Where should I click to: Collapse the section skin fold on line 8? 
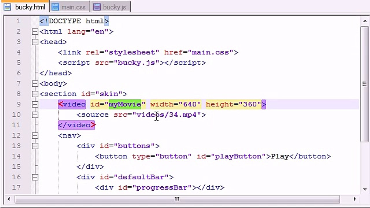click(35, 94)
